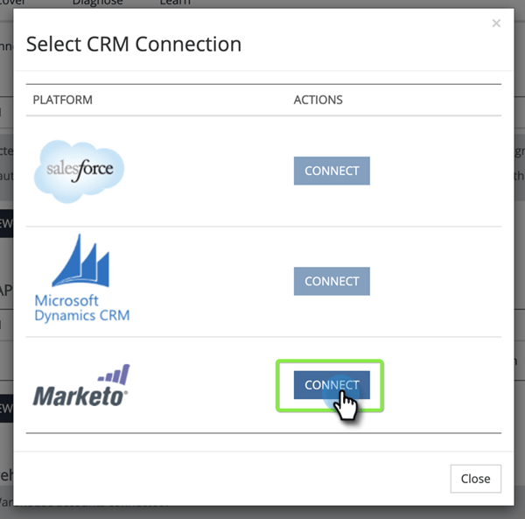Dismiss dialog with the X icon
Viewport: 525px width, 519px height.
click(x=496, y=23)
